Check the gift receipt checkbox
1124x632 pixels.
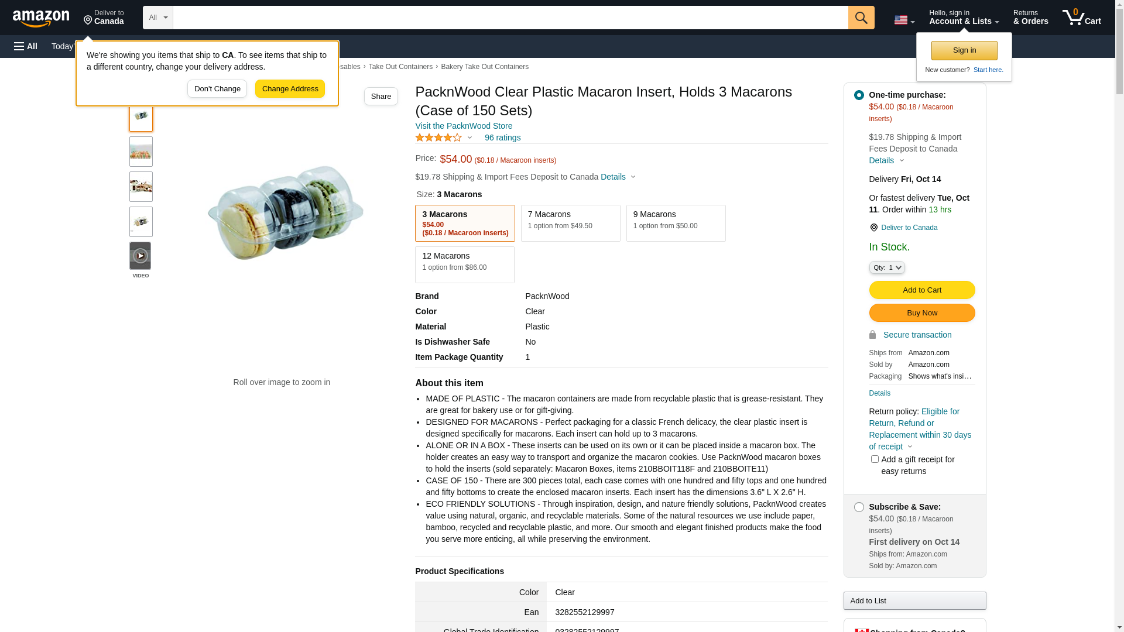pos(875,459)
